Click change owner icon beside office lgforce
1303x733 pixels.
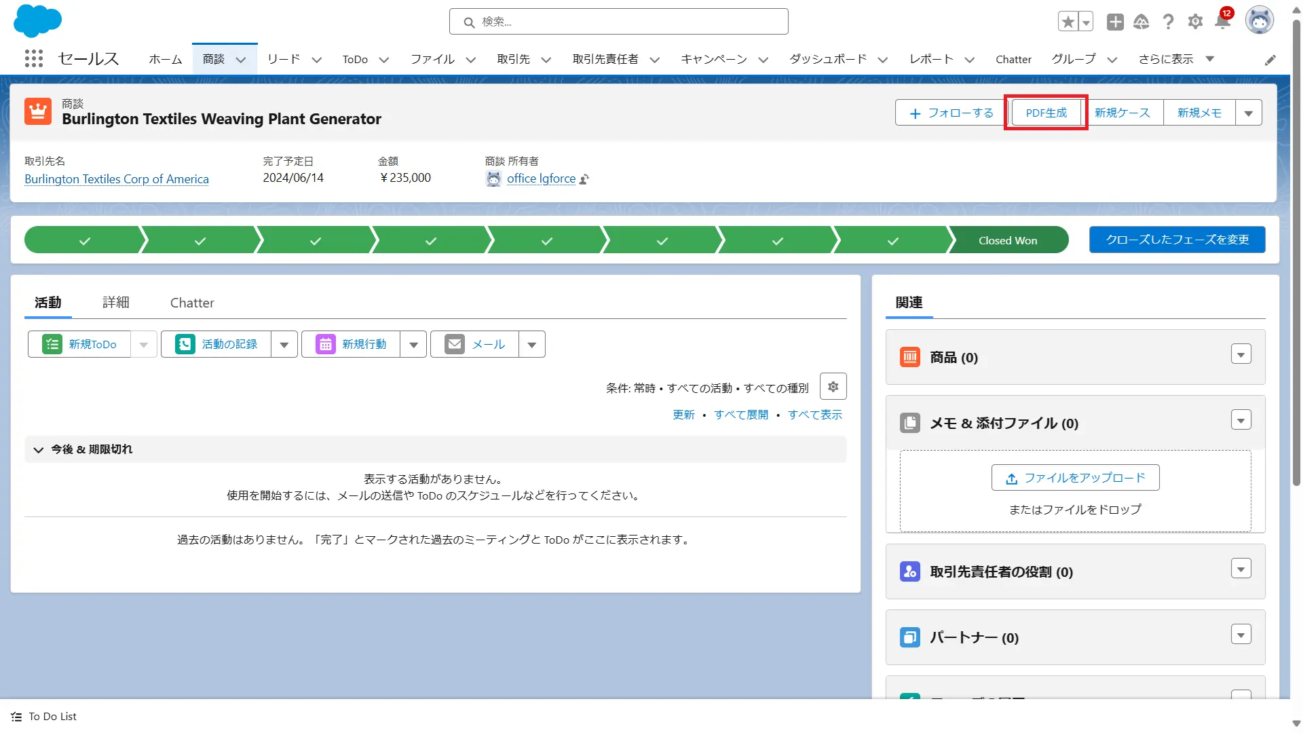(584, 179)
